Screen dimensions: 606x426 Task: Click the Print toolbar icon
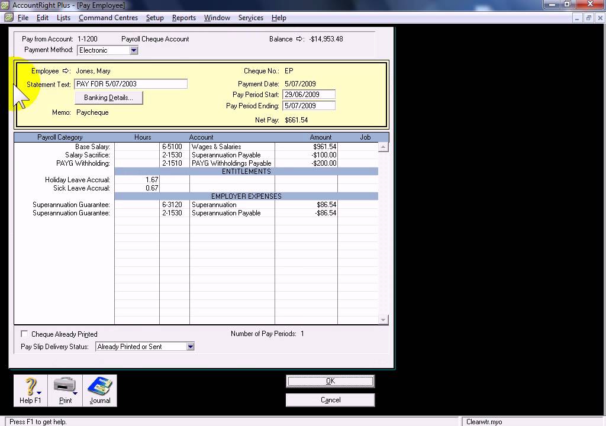65,390
